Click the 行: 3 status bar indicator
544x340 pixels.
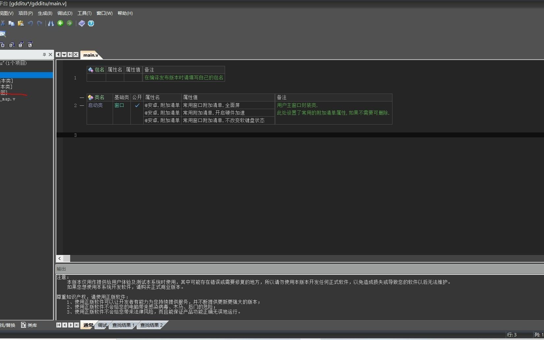coord(512,335)
